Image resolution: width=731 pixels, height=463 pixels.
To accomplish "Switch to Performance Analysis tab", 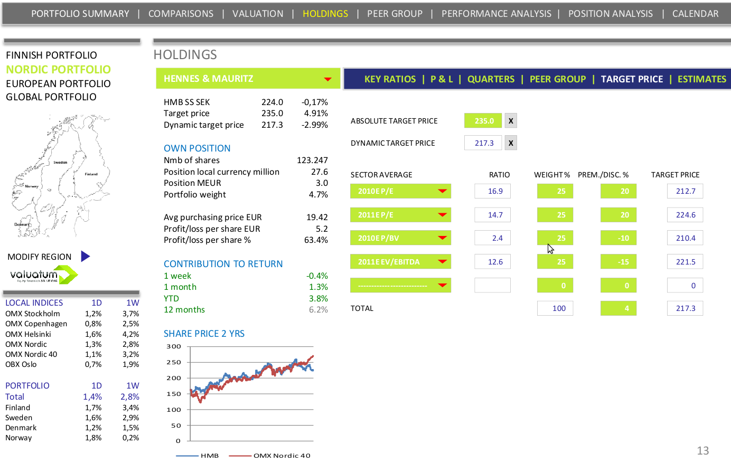I will click(x=496, y=14).
